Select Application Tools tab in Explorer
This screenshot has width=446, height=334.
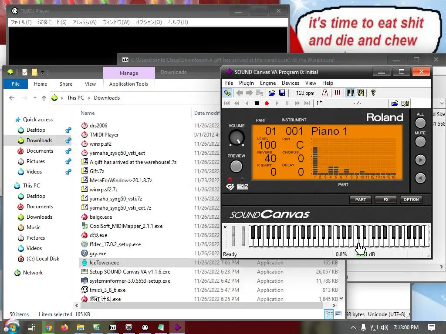coord(128,84)
